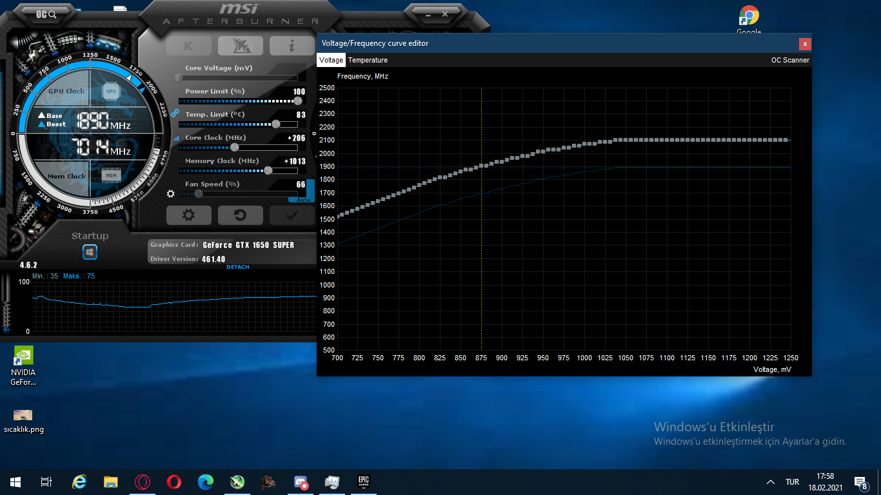Open Task View in taskbar
Viewport: 881px width, 495px height.
coord(46,481)
